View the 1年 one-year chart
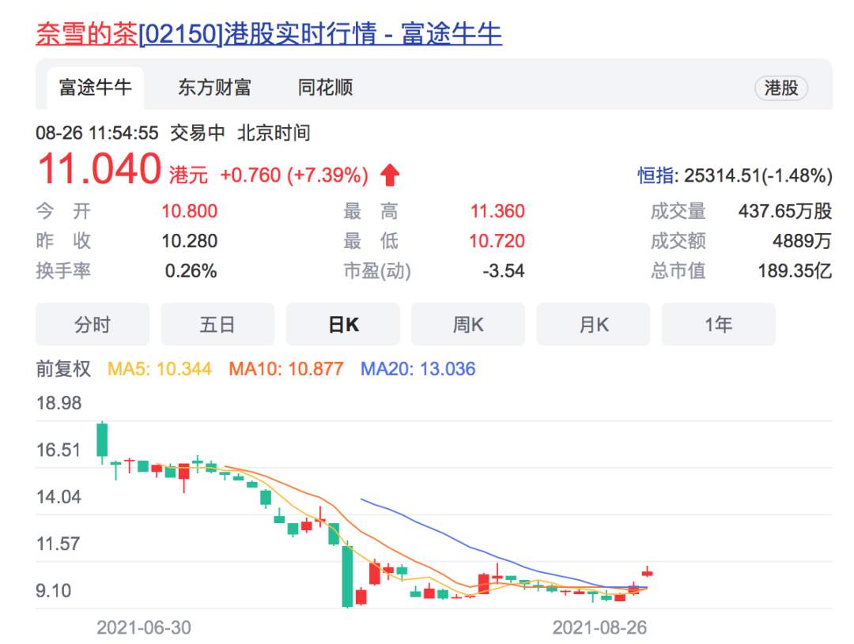This screenshot has width=854, height=644. 718,324
